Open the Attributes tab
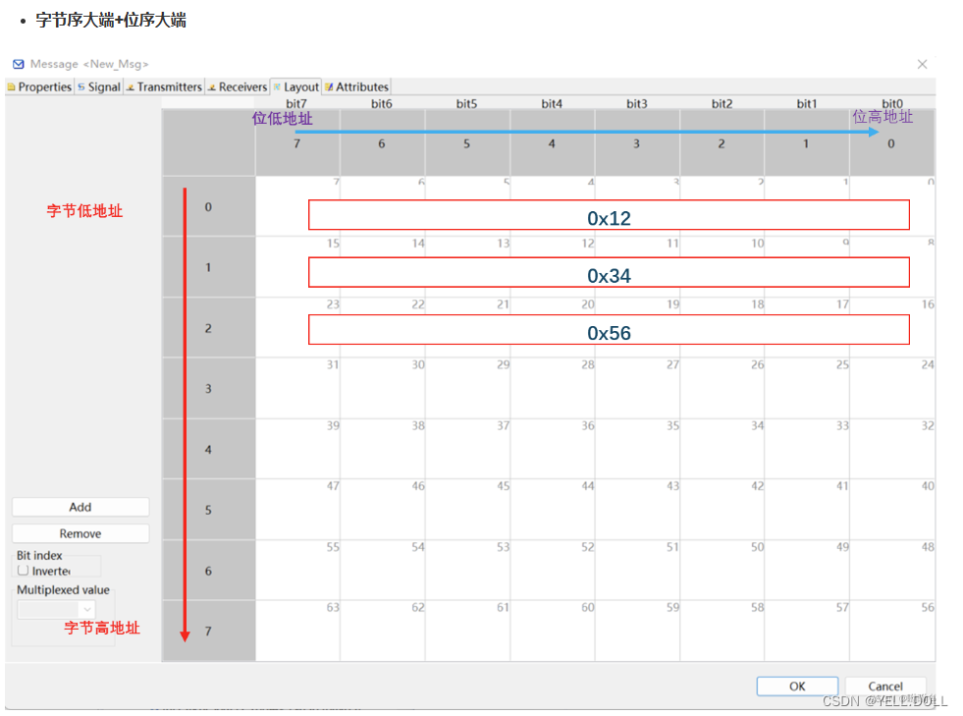This screenshot has height=716, width=963. (356, 86)
